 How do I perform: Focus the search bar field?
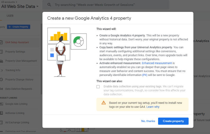tap(106, 5)
